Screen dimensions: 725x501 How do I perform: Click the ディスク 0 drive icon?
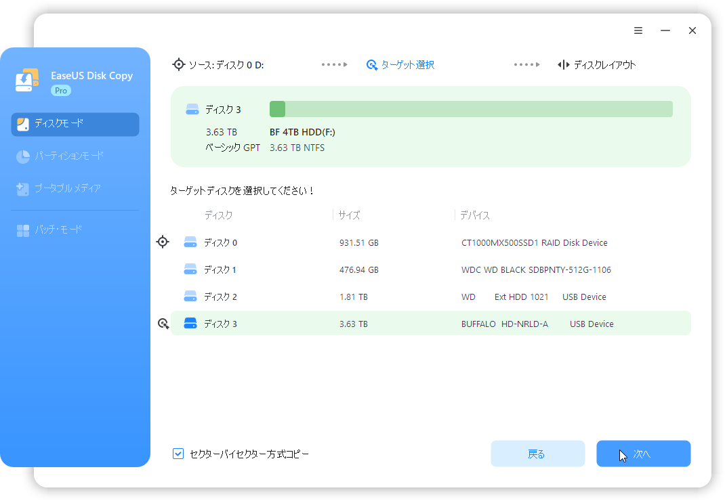[x=190, y=242]
